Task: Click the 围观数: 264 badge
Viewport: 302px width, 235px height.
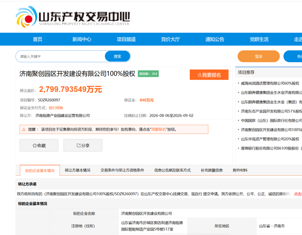Action: (148, 74)
